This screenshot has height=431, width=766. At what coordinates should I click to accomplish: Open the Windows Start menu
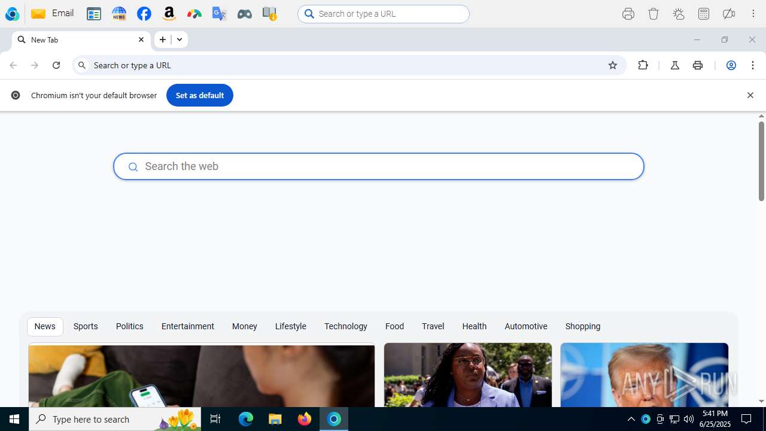(x=14, y=419)
